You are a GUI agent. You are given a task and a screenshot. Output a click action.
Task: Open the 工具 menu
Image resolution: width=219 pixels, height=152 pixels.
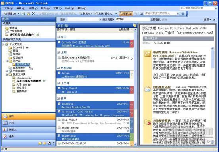(x=58, y=8)
